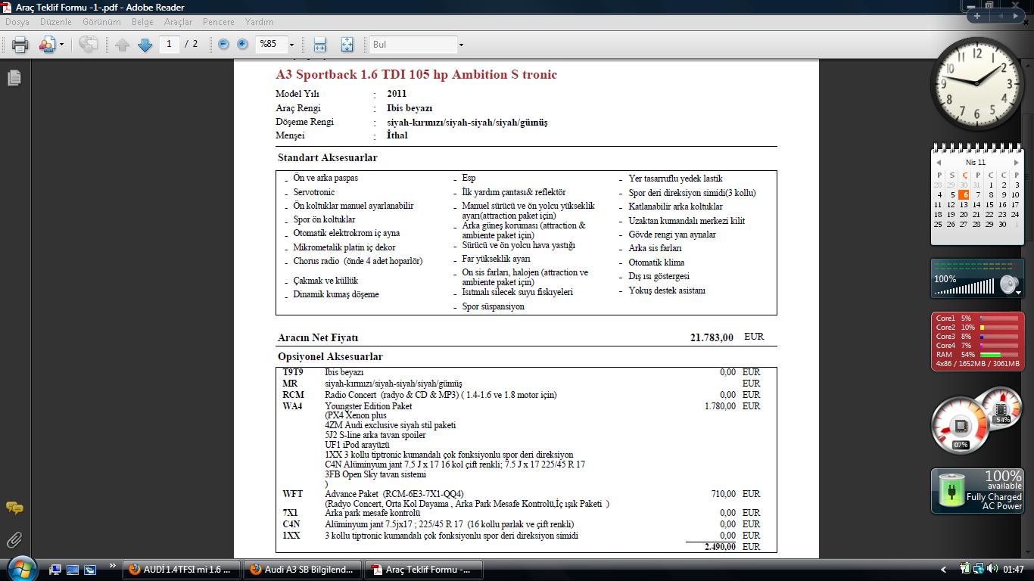Click the sidebar add gadget plus button
Image resolution: width=1034 pixels, height=581 pixels.
coord(977,16)
